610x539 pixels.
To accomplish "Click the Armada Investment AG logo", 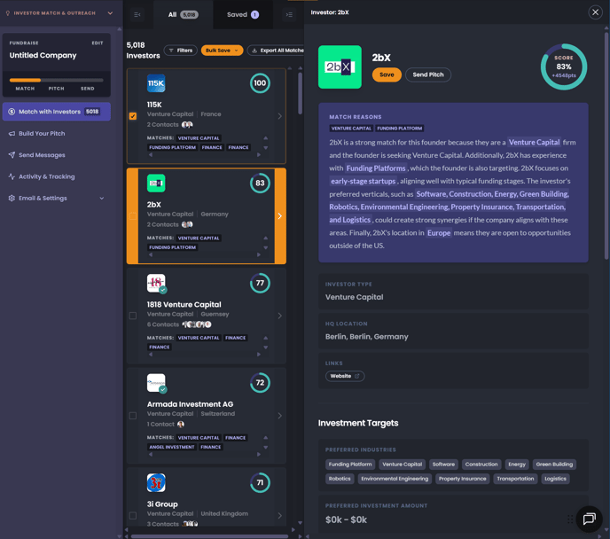I will tap(156, 383).
